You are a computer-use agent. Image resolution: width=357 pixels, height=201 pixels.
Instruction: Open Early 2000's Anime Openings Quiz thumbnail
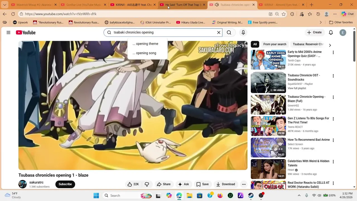tap(268, 60)
